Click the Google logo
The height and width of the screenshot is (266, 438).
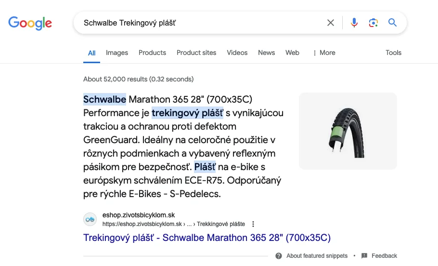click(30, 23)
